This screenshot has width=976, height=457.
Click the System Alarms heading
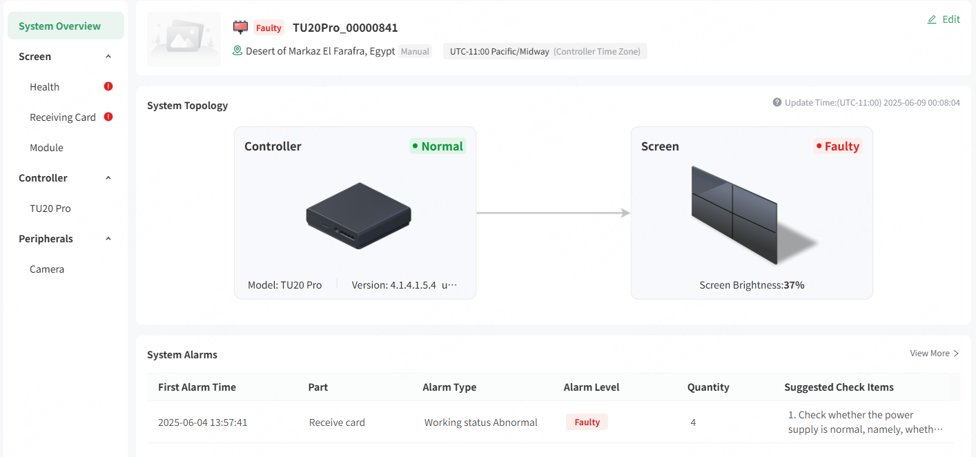point(182,355)
